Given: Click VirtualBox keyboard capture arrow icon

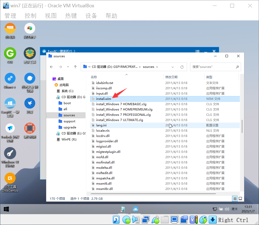Looking at the screenshot, I should coord(213,220).
